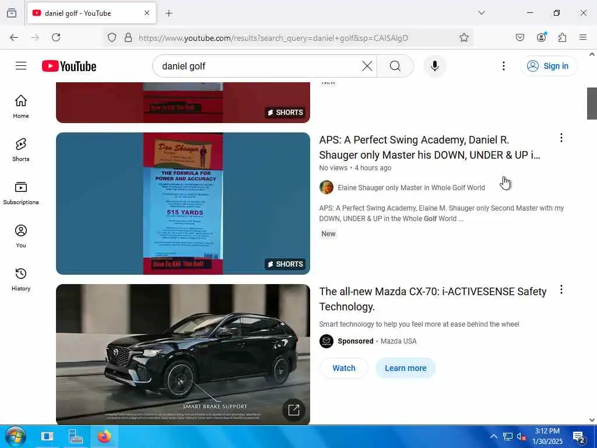Click the Watch button on Mazda ad
This screenshot has height=448, width=597.
[x=344, y=368]
